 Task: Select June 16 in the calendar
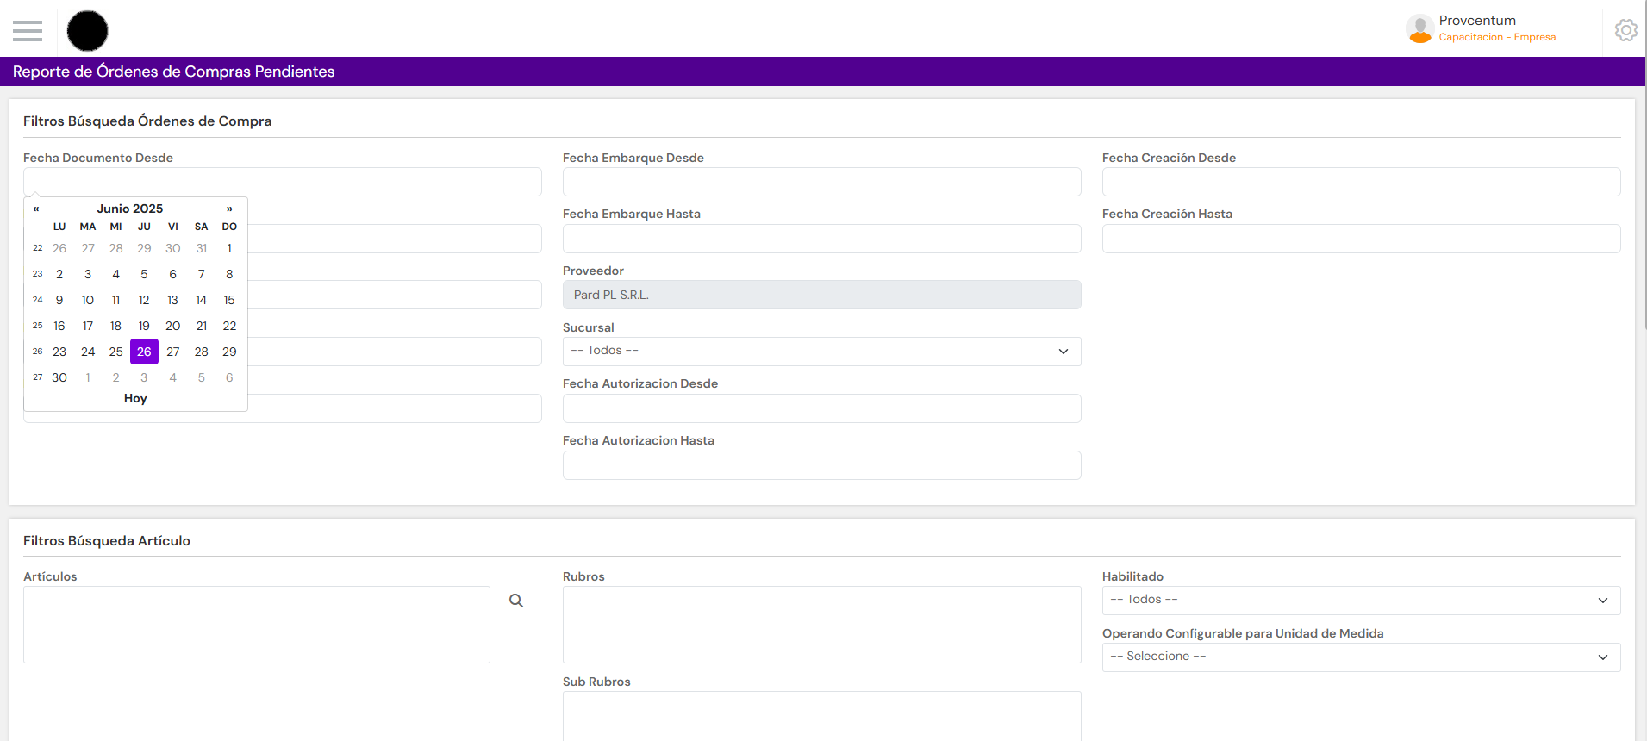point(59,326)
